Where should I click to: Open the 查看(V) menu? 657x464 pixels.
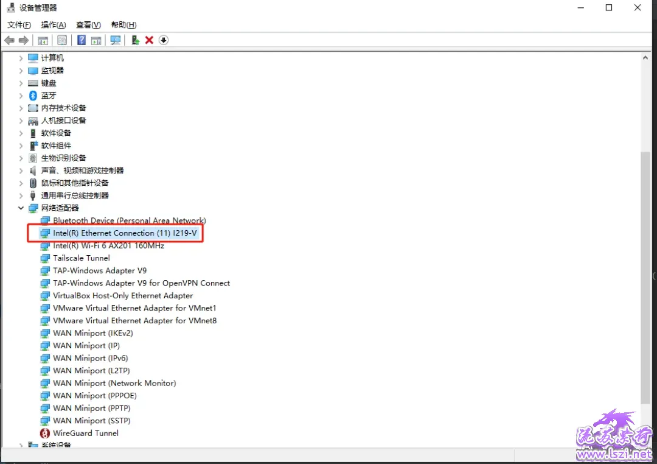(x=88, y=25)
